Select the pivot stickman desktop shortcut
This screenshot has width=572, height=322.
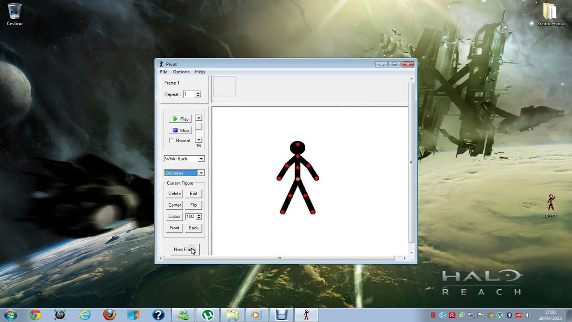(551, 206)
